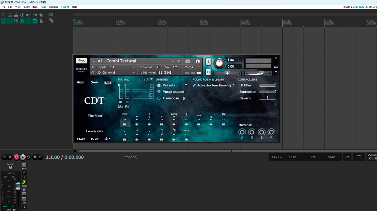Open Project Settings info icon in toolbar
This screenshot has width=377, height=211.
pos(22,15)
